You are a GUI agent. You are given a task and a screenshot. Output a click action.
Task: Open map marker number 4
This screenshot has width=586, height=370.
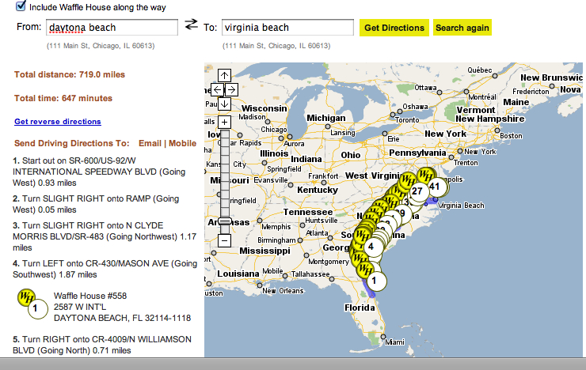(x=371, y=246)
